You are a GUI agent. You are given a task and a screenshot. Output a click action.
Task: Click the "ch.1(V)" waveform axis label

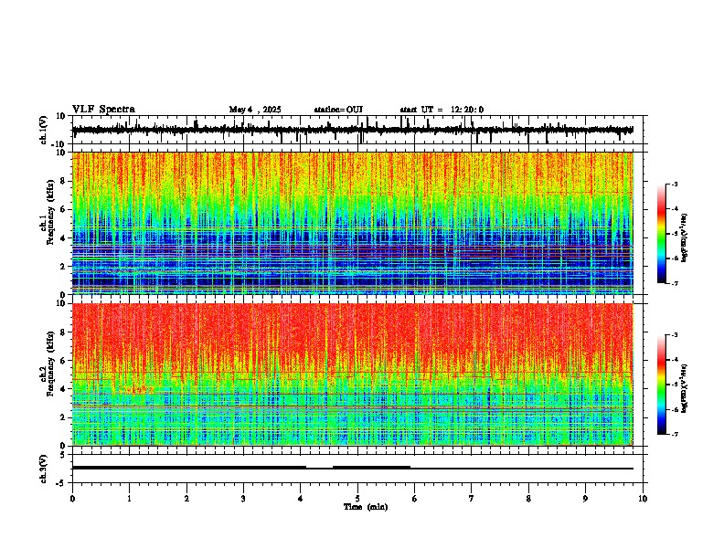tap(44, 130)
